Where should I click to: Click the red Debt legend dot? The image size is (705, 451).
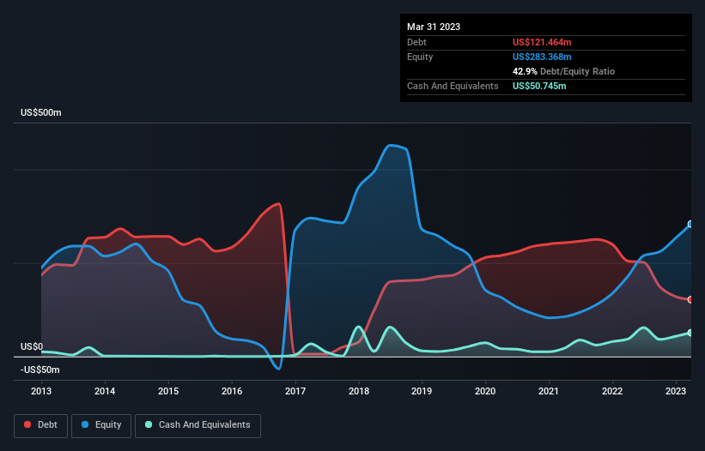pyautogui.click(x=27, y=424)
